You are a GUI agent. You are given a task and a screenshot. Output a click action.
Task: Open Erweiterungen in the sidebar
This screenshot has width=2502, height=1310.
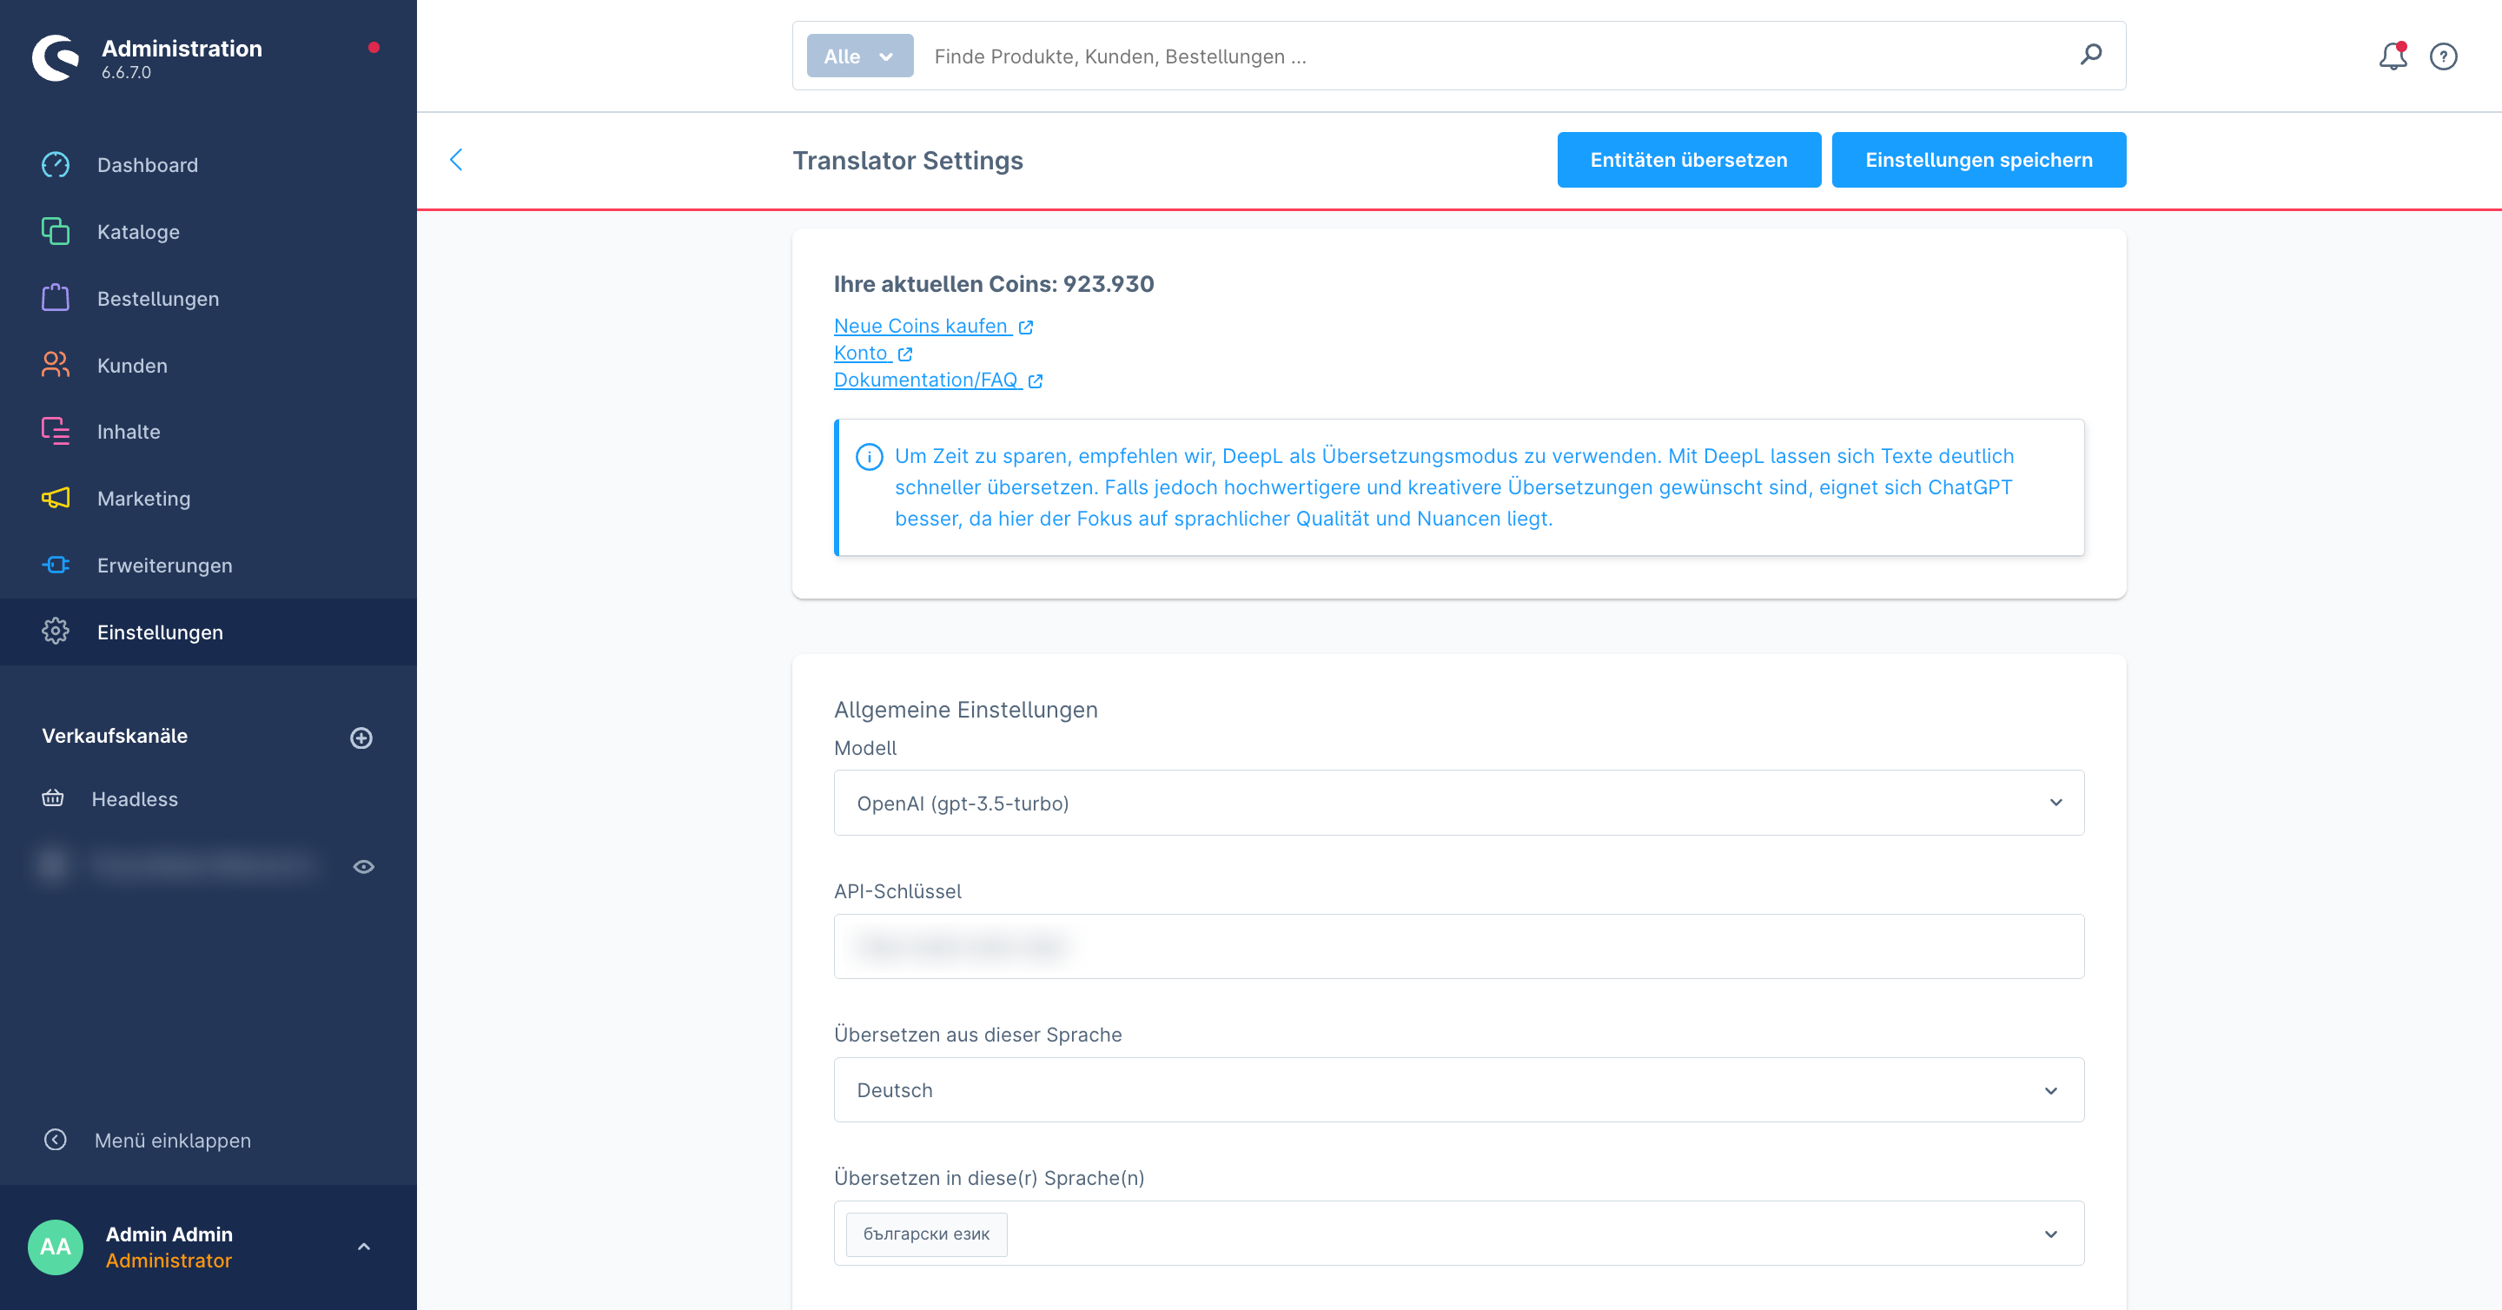(164, 566)
